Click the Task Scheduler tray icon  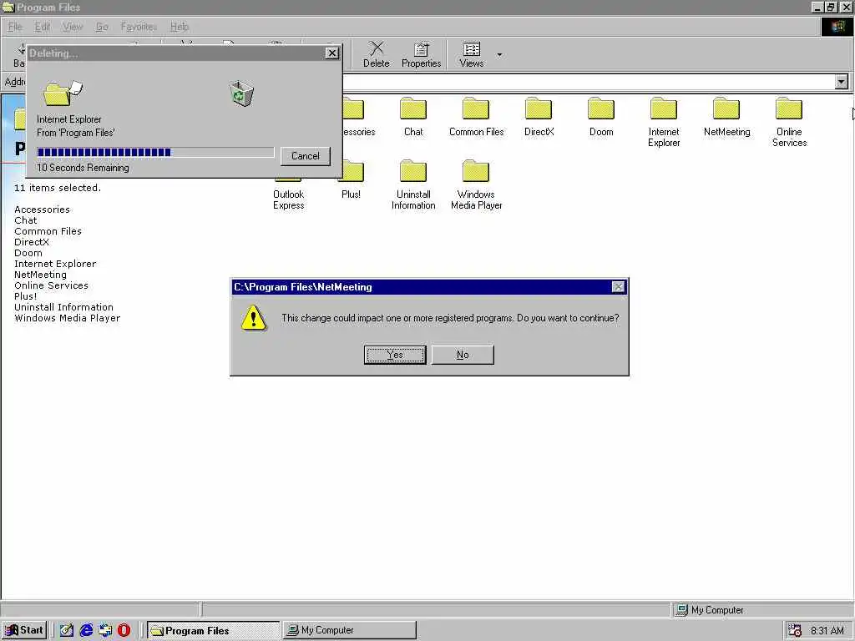click(795, 631)
